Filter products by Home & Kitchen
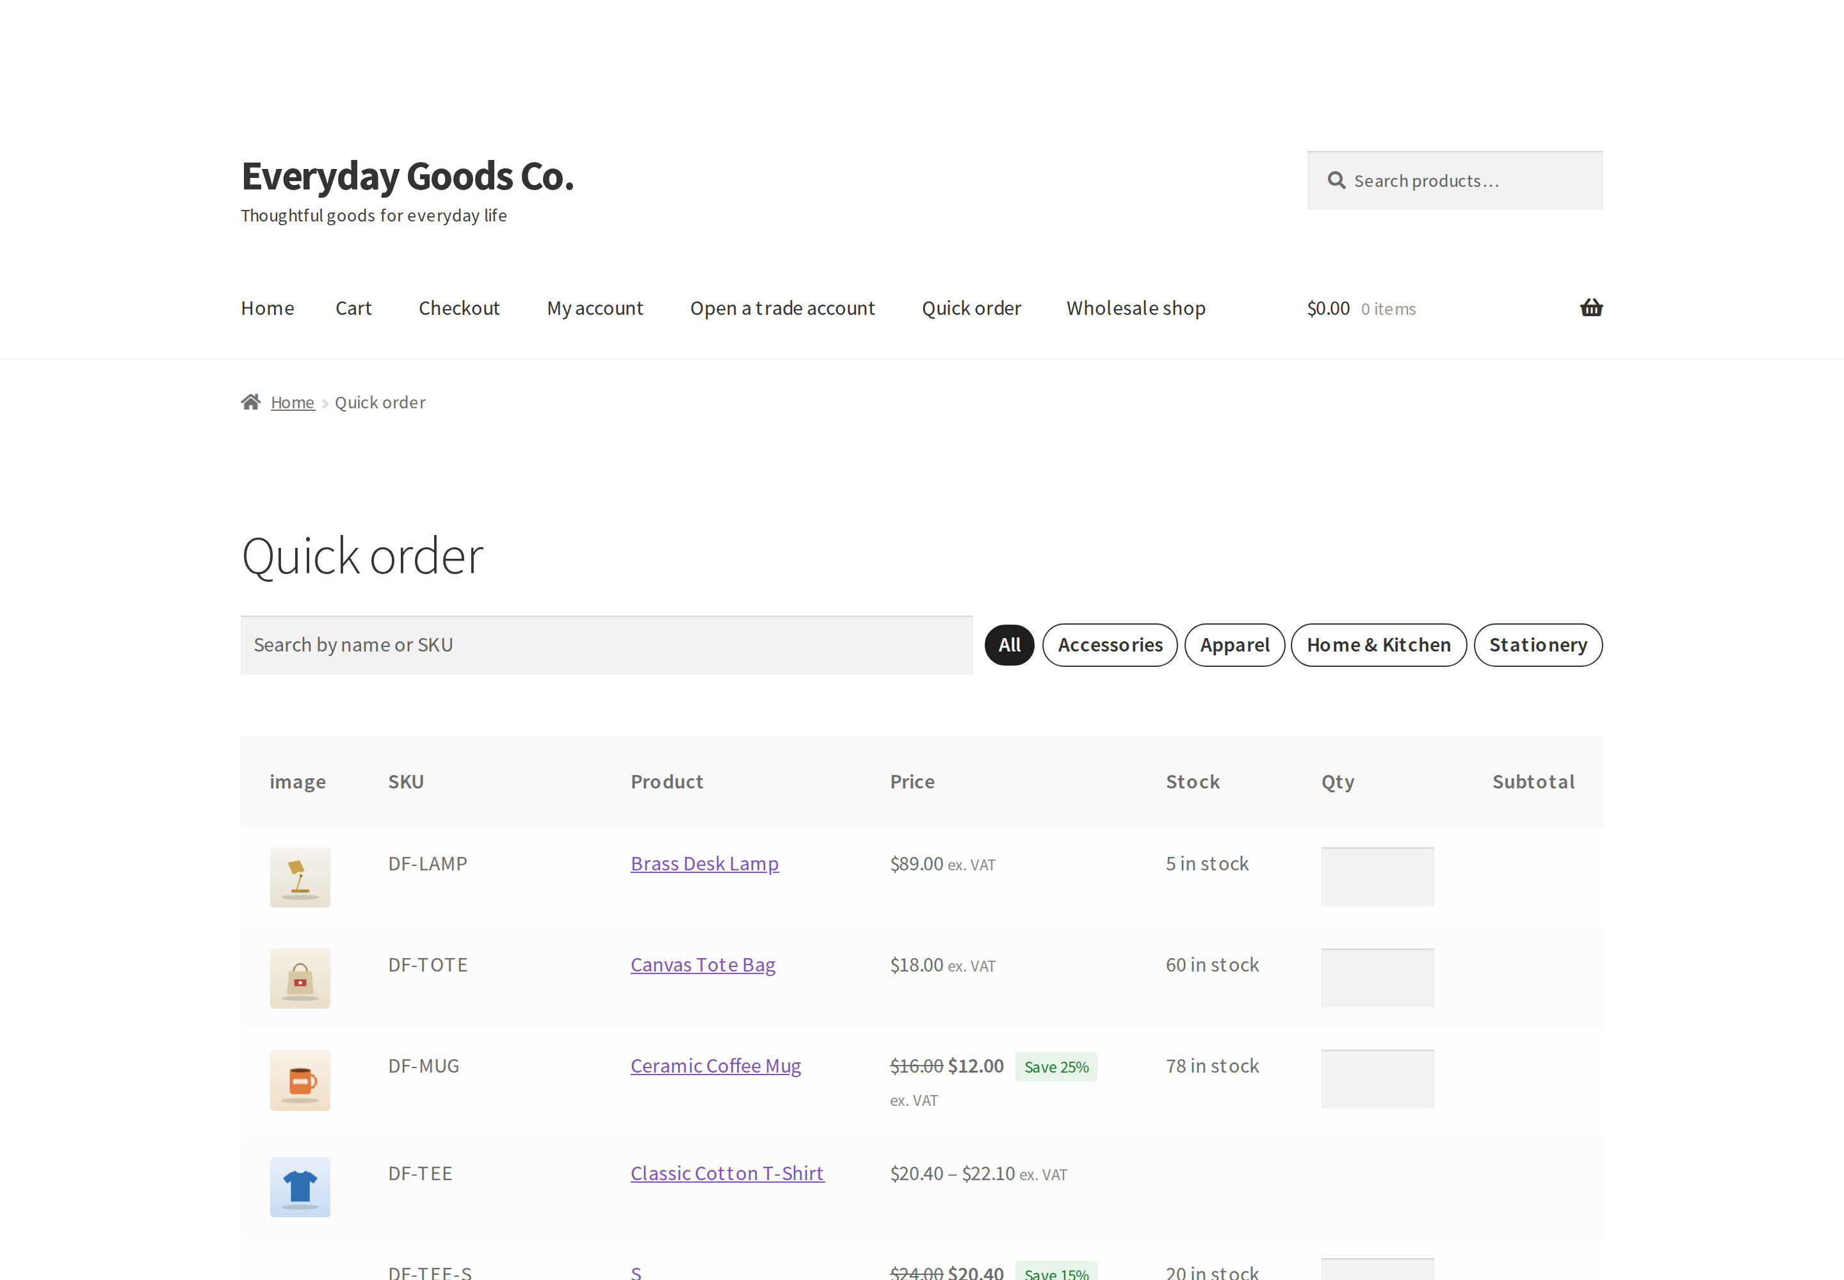Image resolution: width=1844 pixels, height=1280 pixels. point(1379,645)
